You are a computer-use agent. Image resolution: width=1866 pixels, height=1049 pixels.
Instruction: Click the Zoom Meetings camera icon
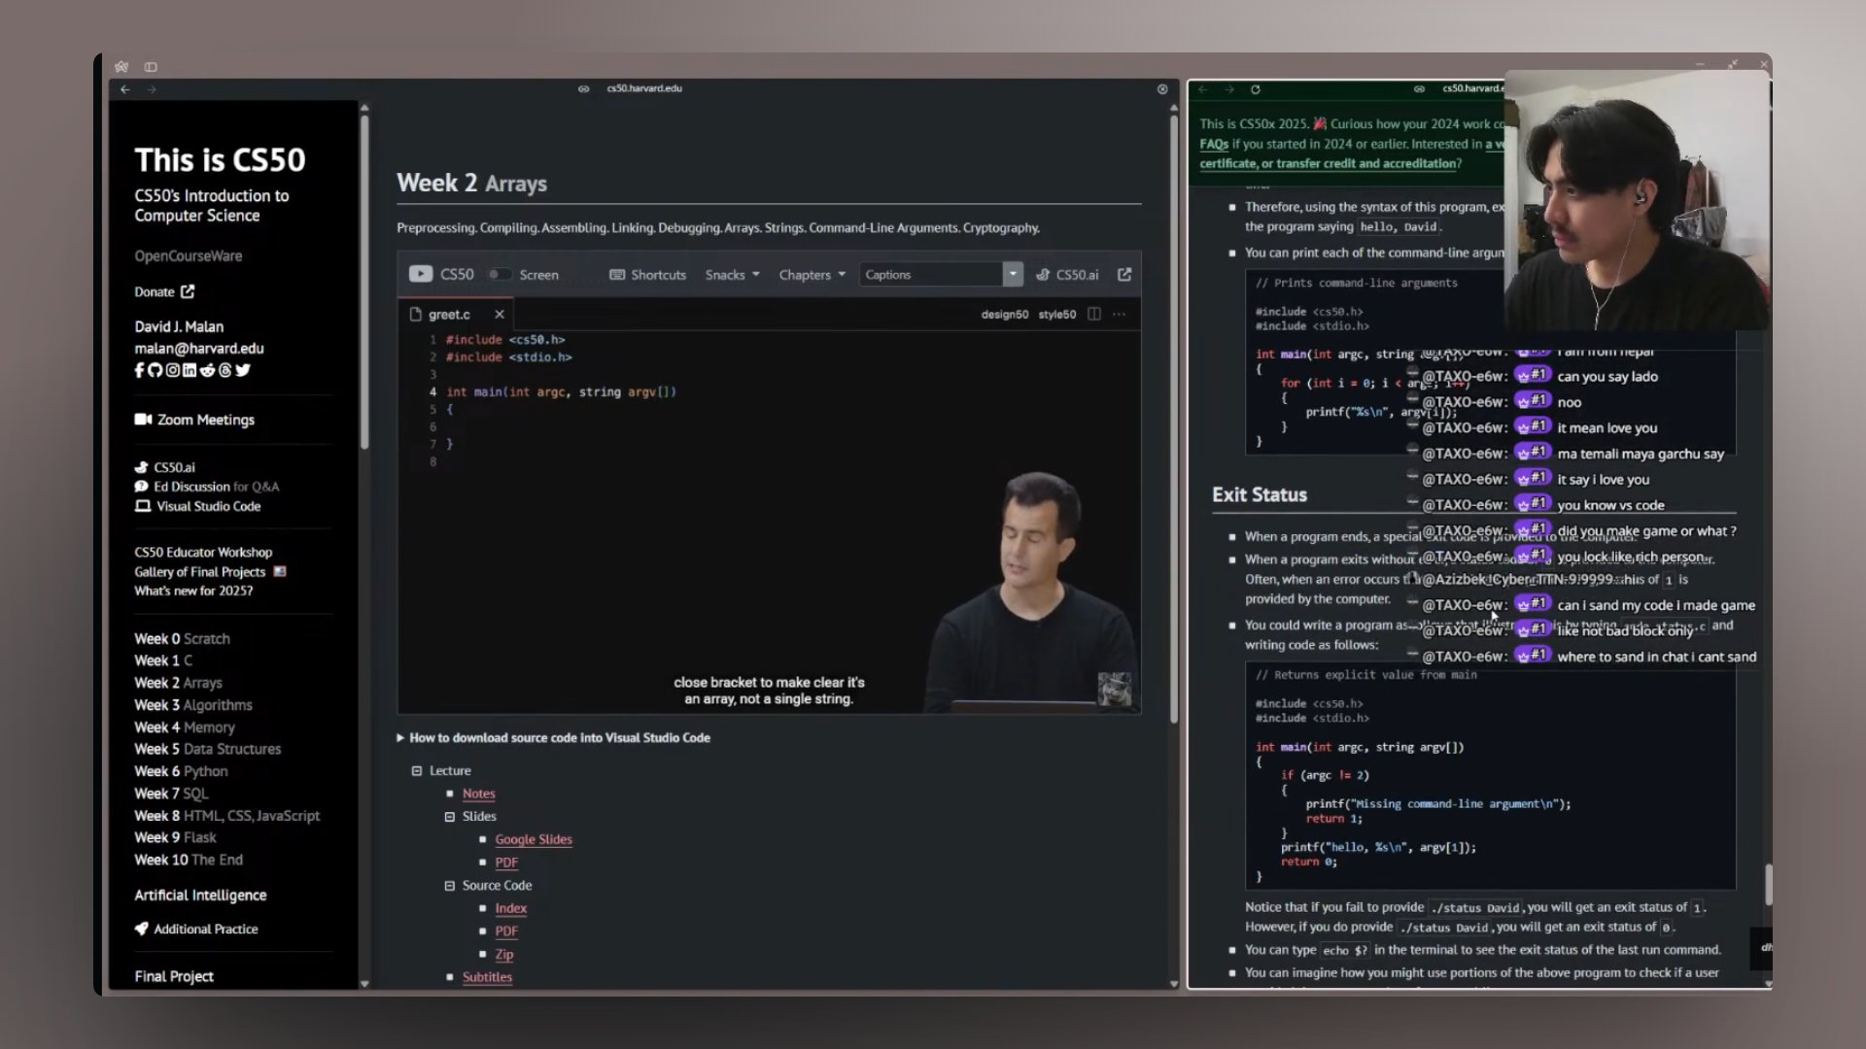click(x=143, y=420)
